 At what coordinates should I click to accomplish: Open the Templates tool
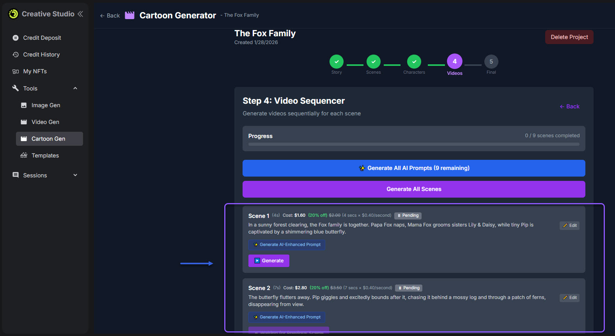pos(45,156)
